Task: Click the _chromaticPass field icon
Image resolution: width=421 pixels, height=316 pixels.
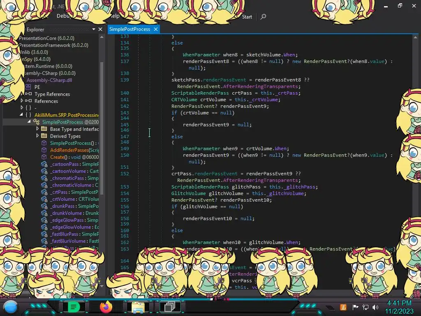Action: click(x=44, y=178)
